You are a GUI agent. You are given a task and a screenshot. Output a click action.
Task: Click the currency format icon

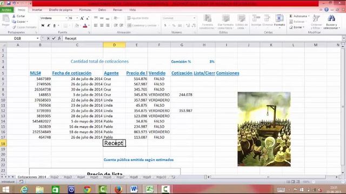(x=165, y=25)
